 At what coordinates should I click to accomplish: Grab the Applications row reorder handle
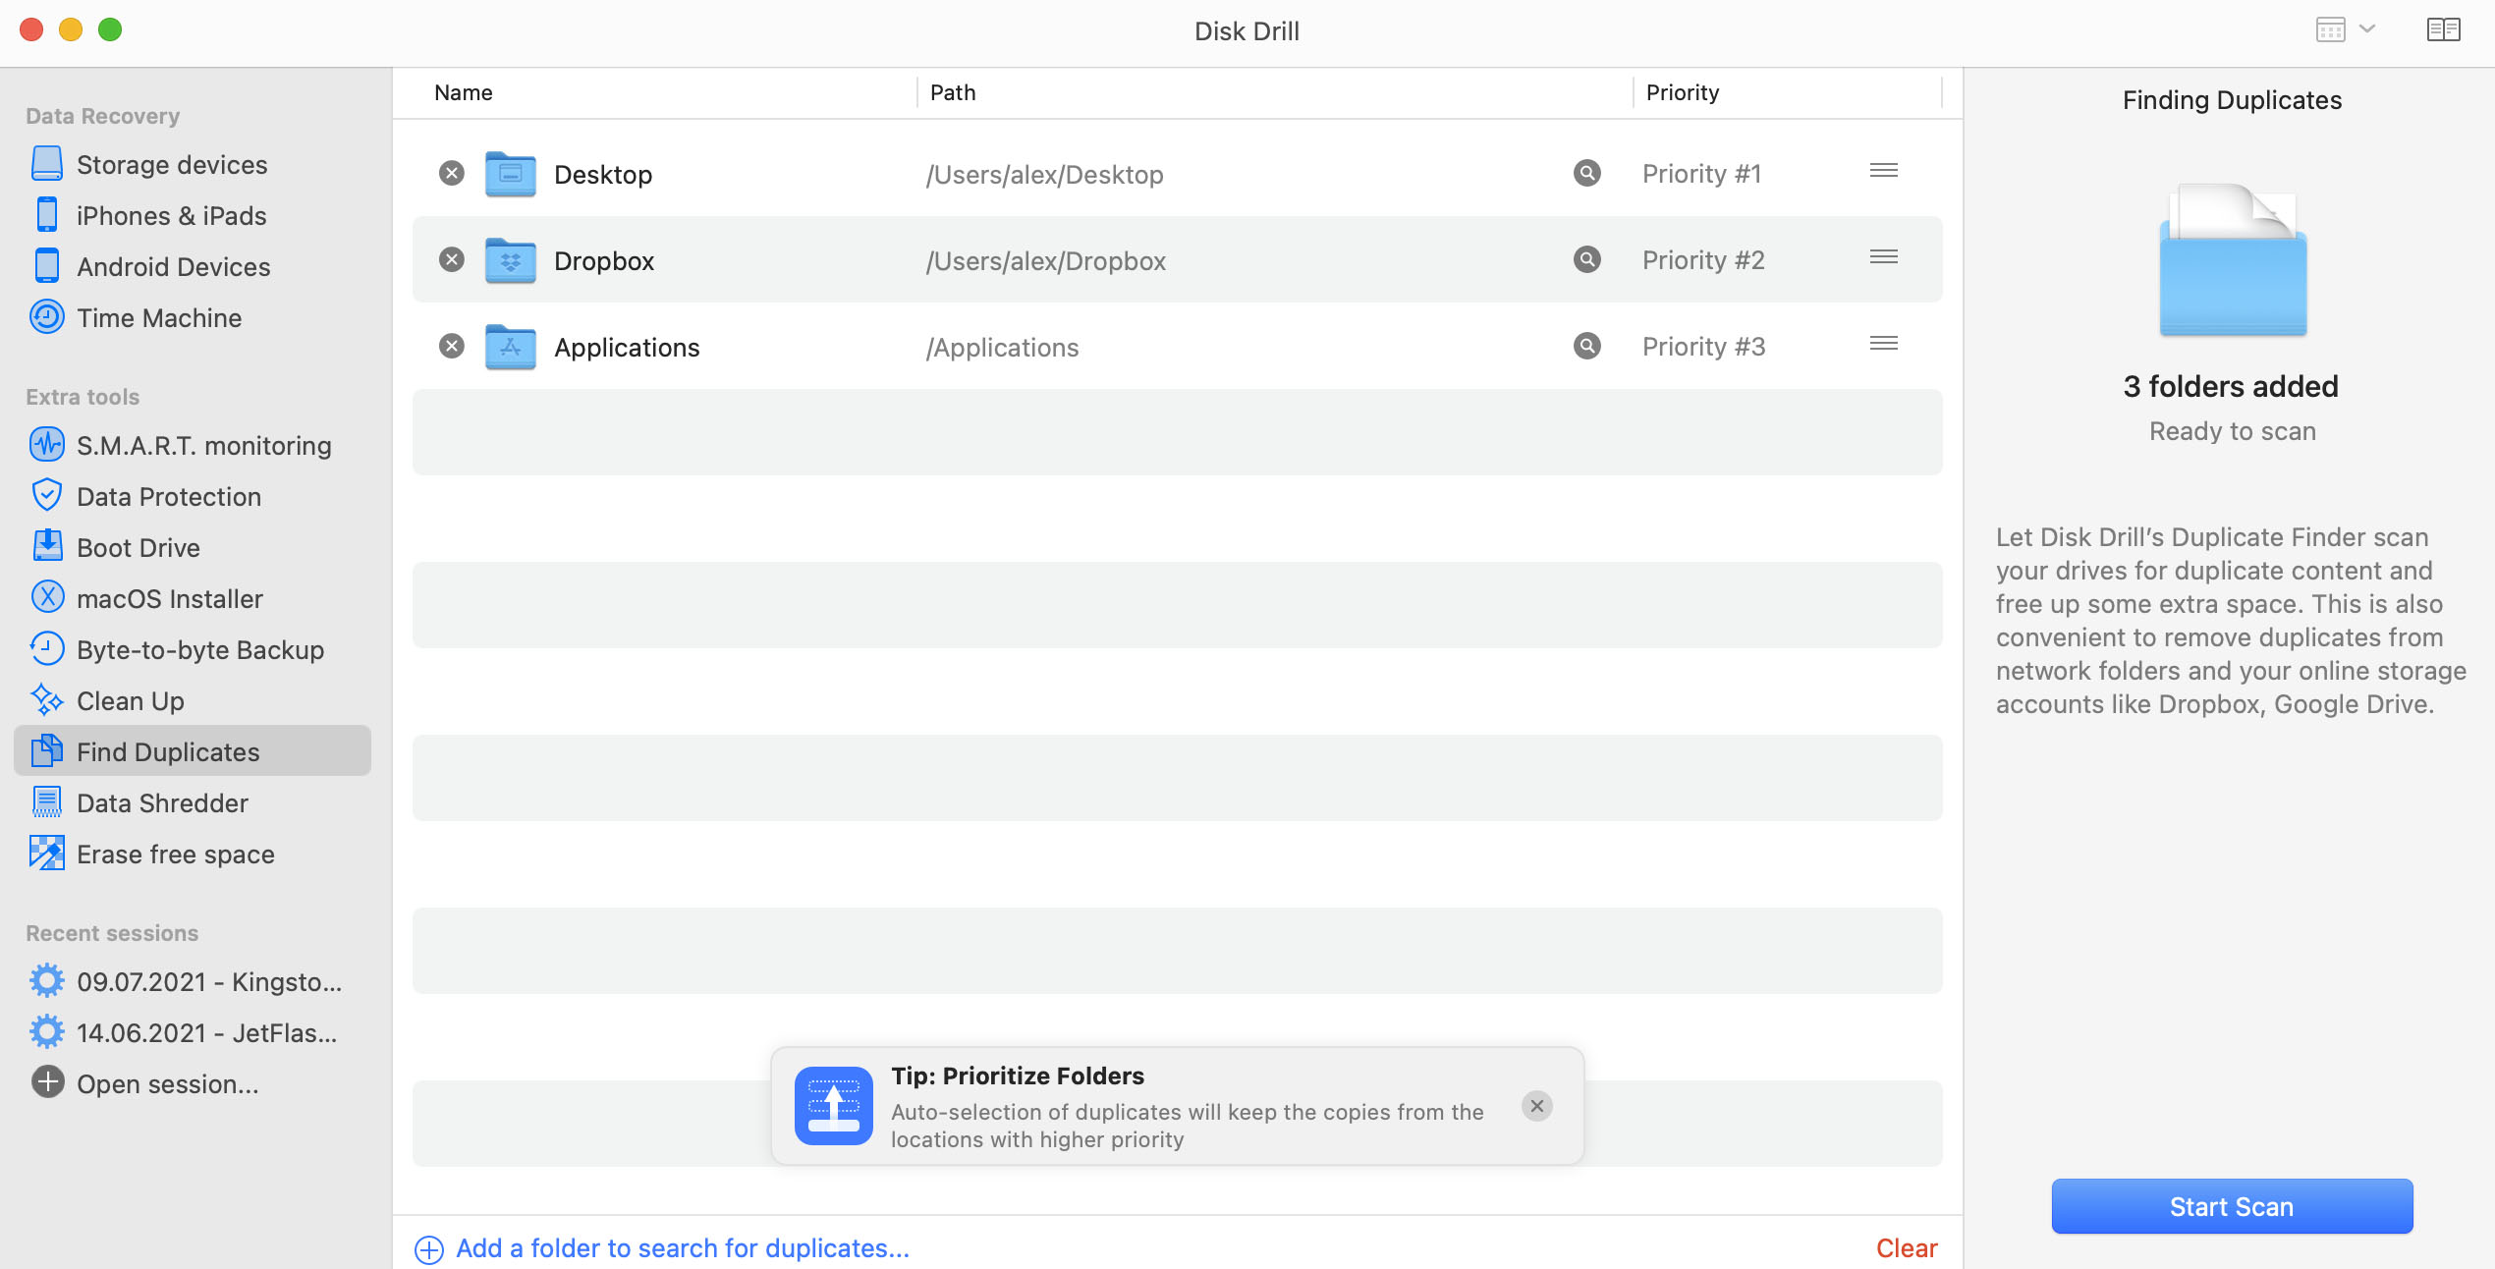(x=1884, y=344)
